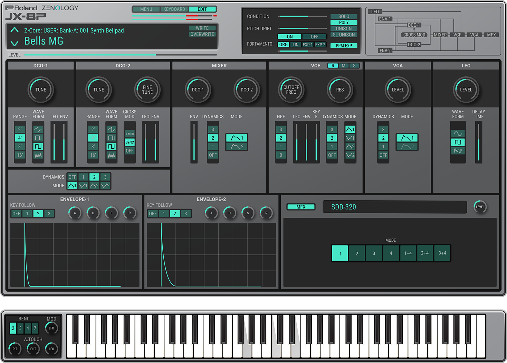Select the inverted envelope mode icon in VCF
Screen dimensions: 507x363
tap(350, 138)
